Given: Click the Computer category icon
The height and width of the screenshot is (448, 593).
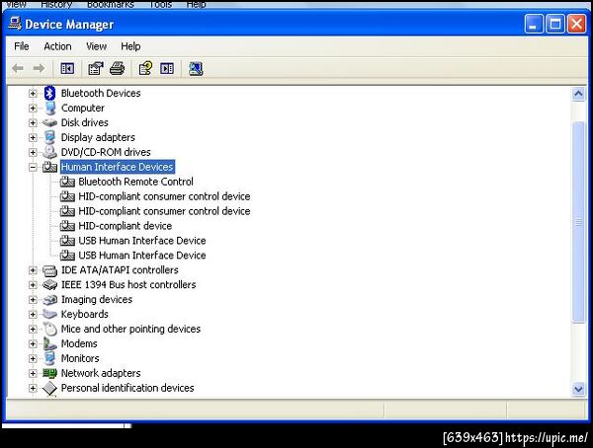Looking at the screenshot, I should [49, 108].
